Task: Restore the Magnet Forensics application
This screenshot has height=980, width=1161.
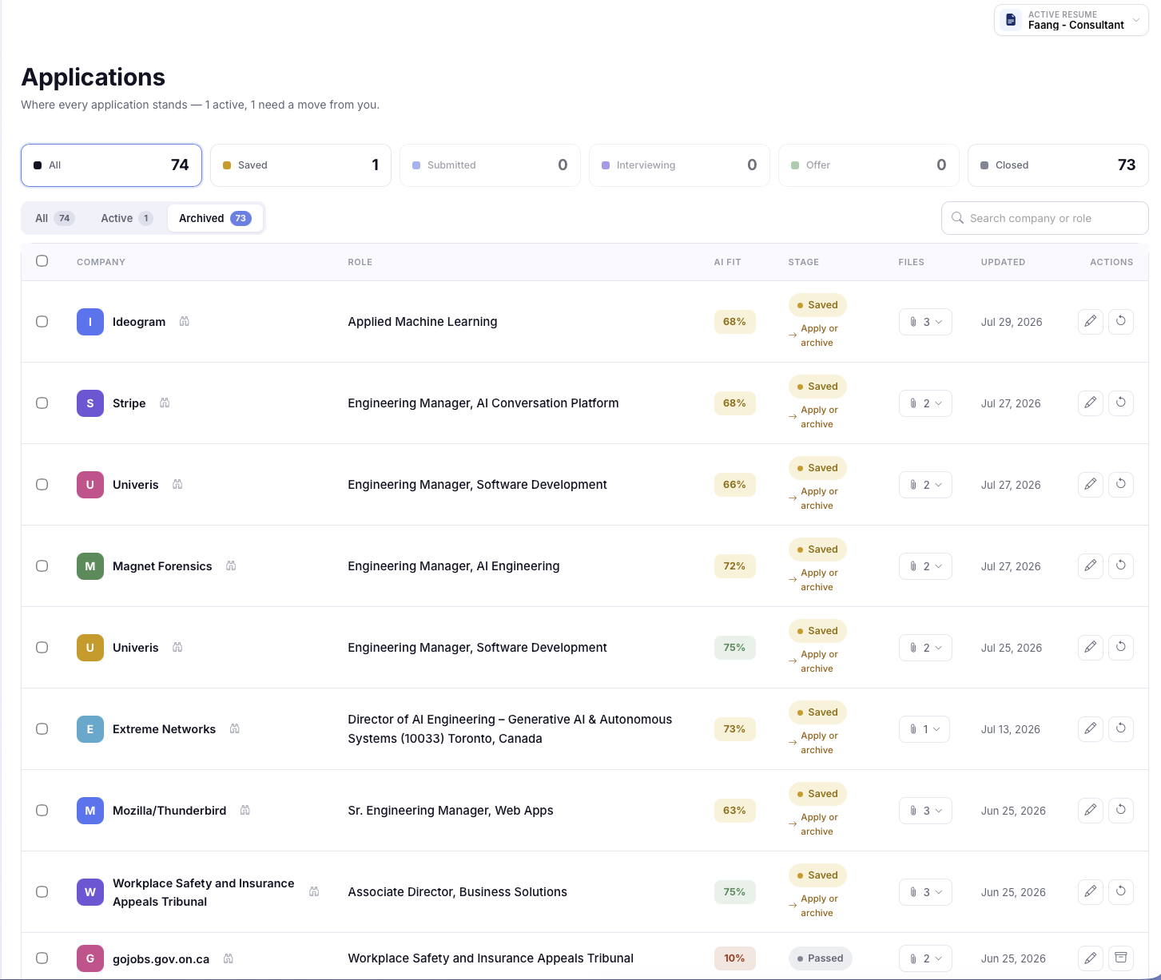Action: point(1121,565)
